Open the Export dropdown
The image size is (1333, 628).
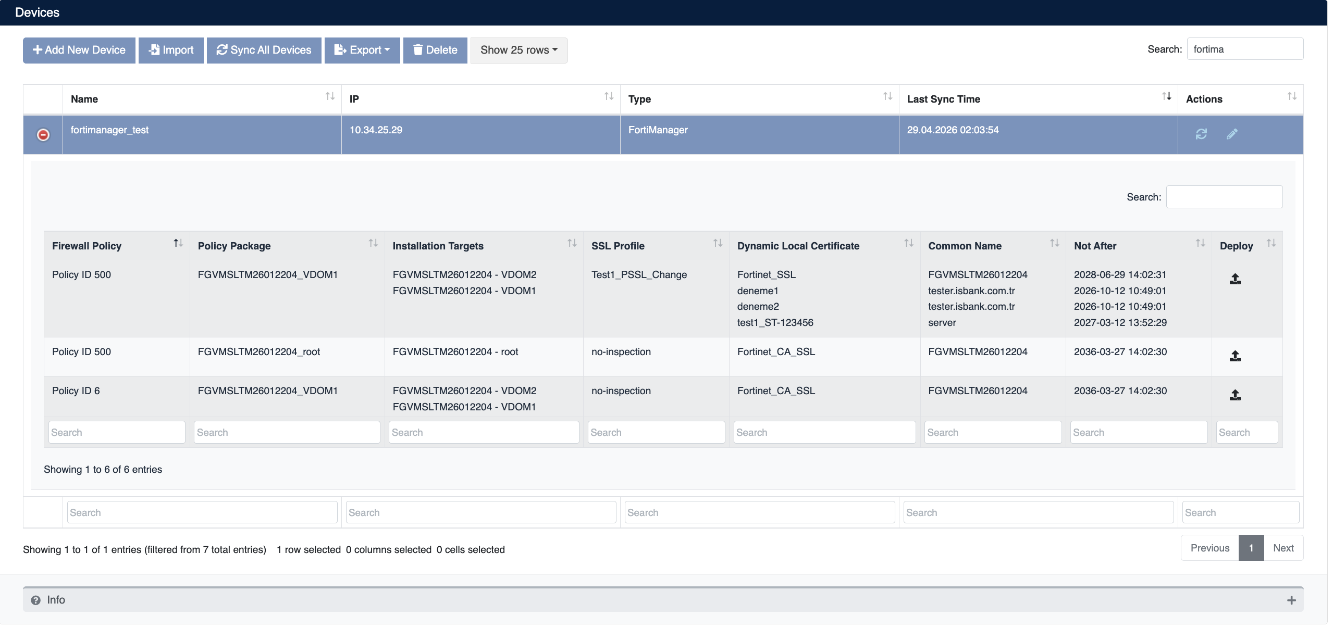362,50
